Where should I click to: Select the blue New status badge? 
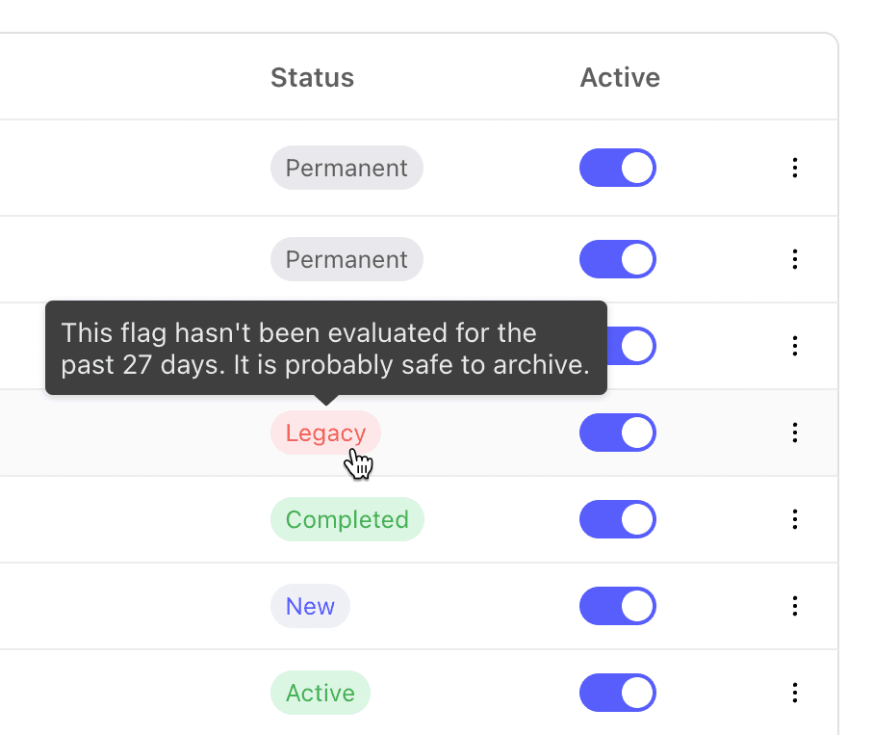click(310, 606)
